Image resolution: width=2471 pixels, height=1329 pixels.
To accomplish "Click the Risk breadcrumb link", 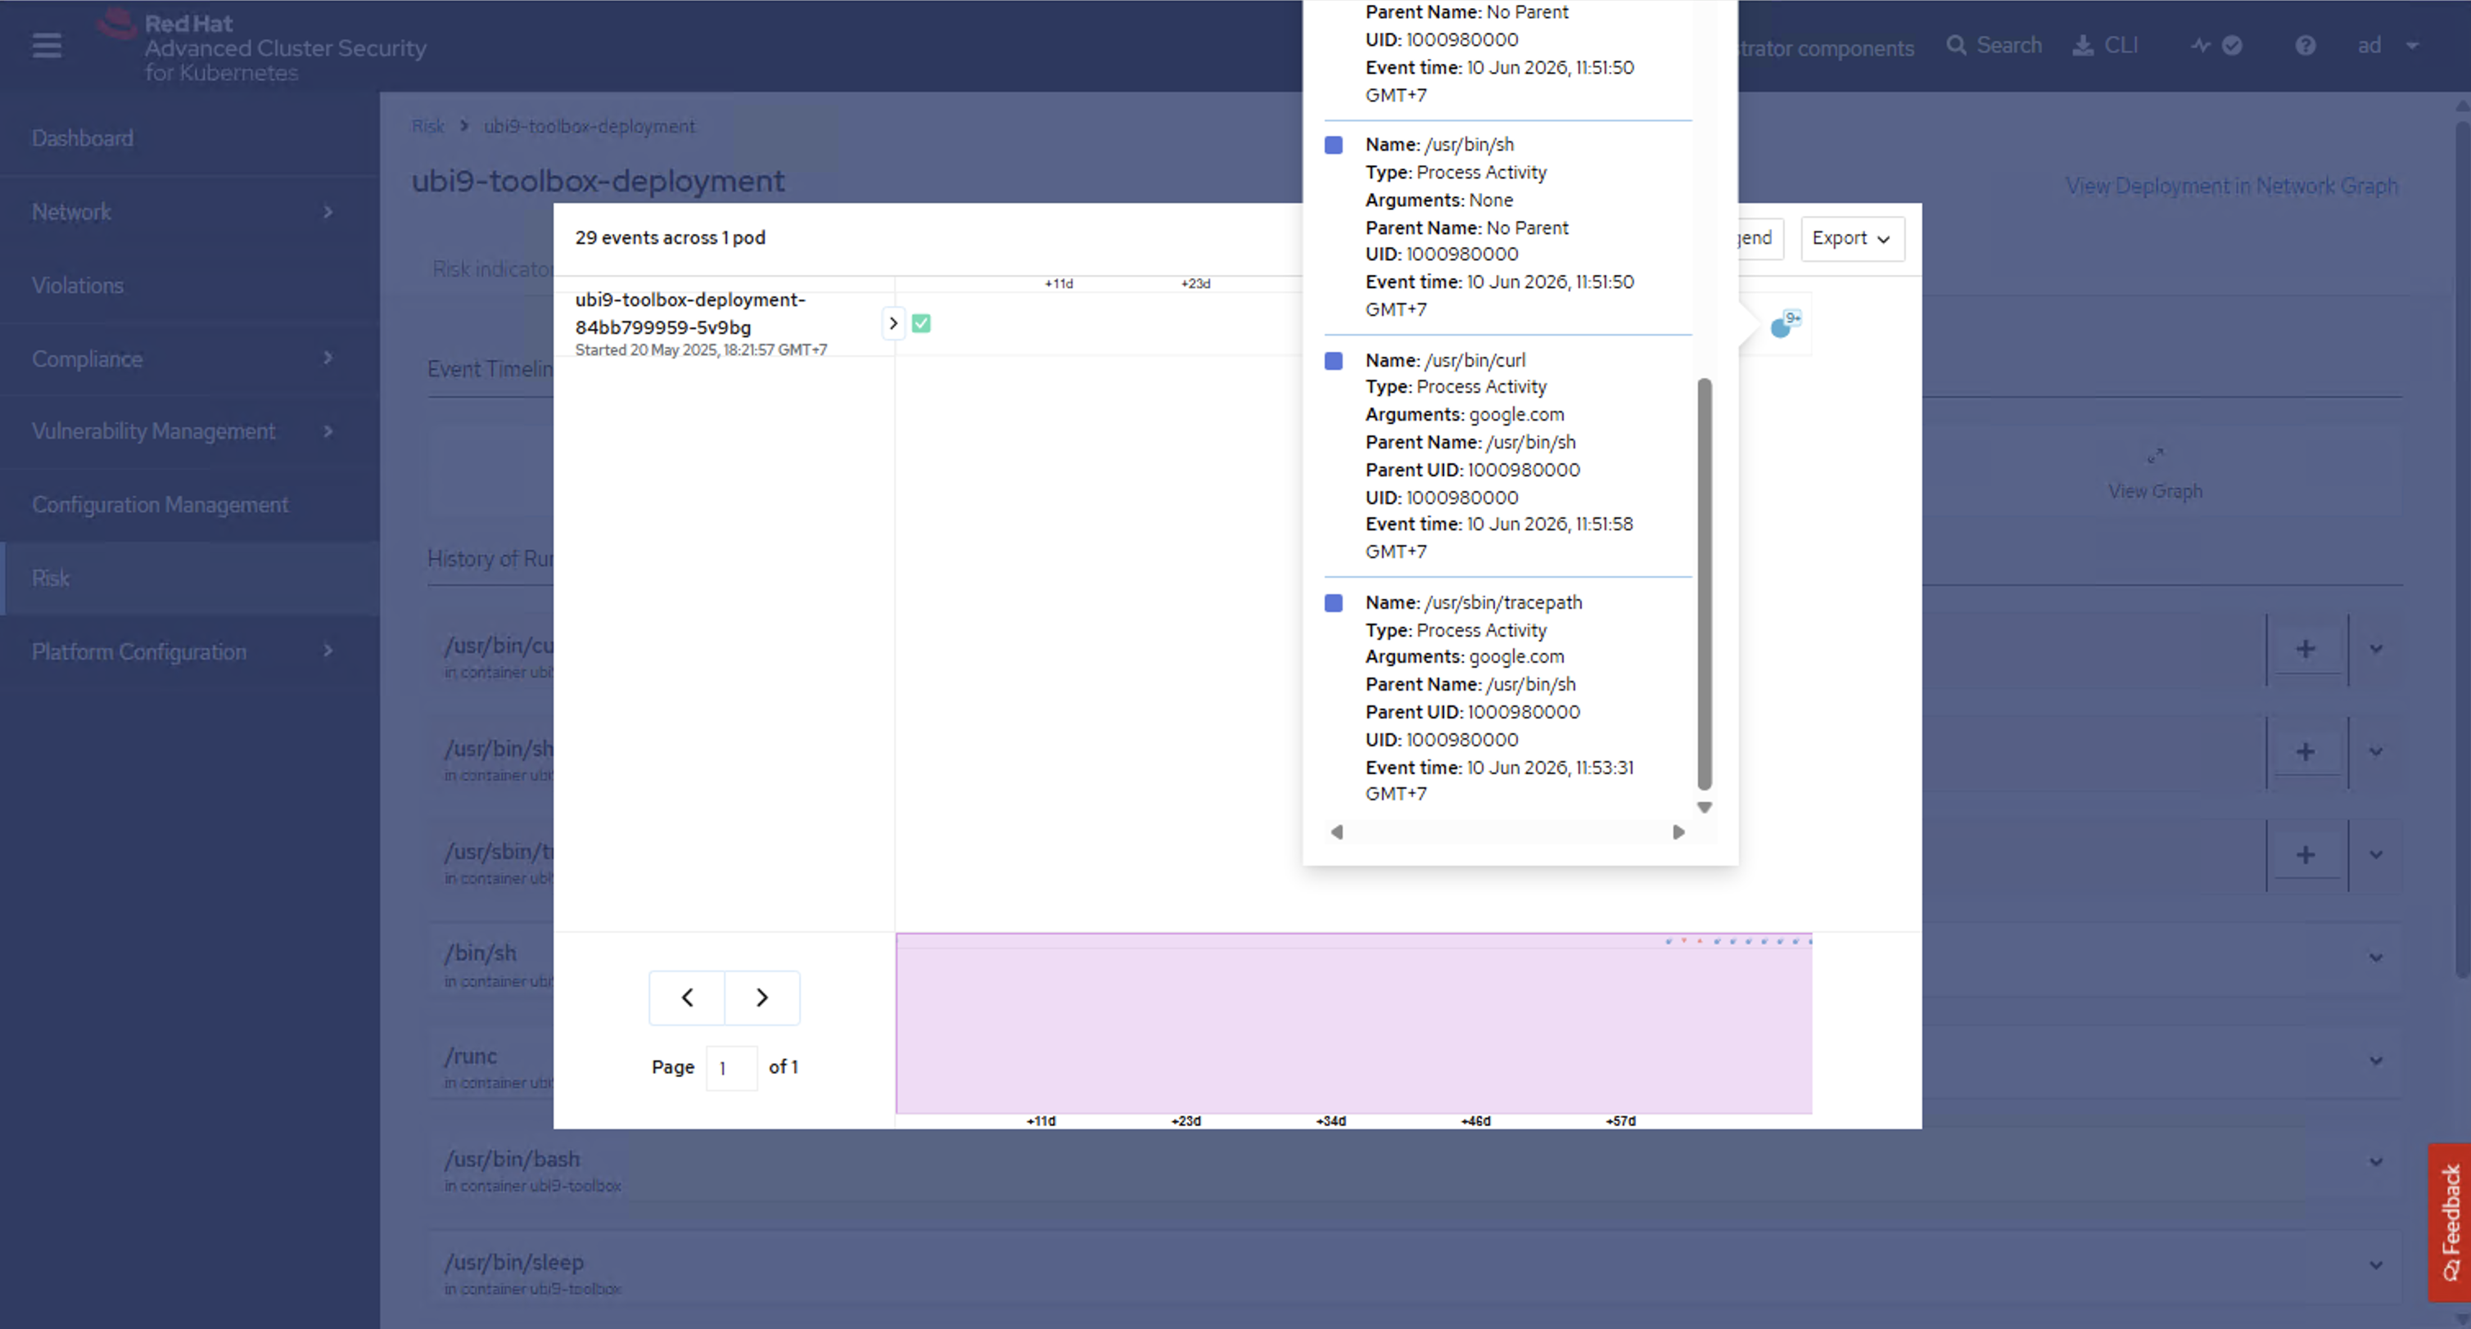I will point(428,125).
